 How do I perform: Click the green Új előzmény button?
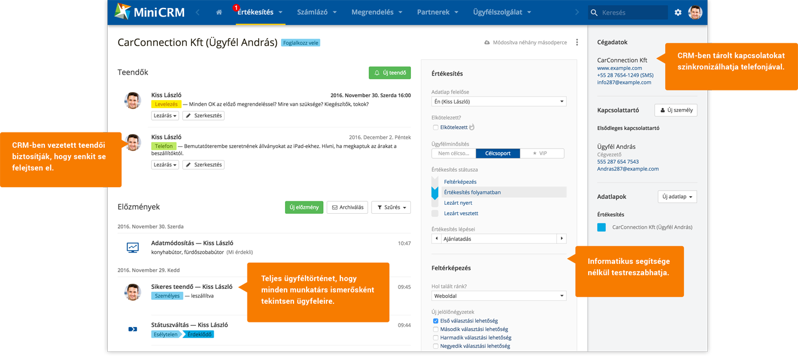click(304, 208)
